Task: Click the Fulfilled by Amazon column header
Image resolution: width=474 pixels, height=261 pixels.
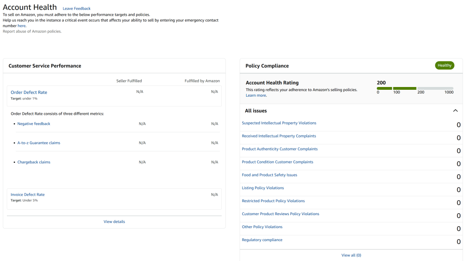Action: tap(202, 81)
